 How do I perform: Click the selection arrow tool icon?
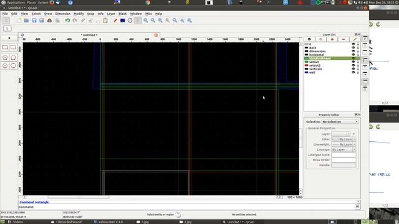(6, 21)
